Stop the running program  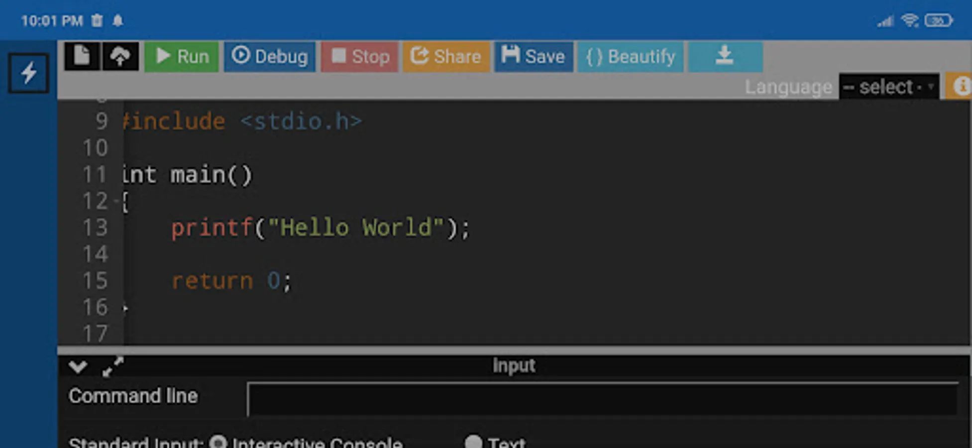coord(359,56)
